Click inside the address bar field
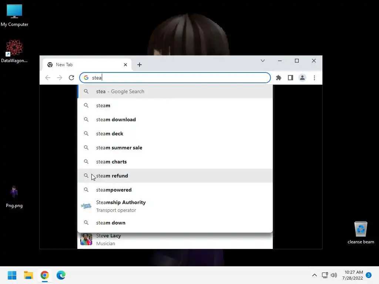The width and height of the screenshot is (379, 284). [x=175, y=78]
